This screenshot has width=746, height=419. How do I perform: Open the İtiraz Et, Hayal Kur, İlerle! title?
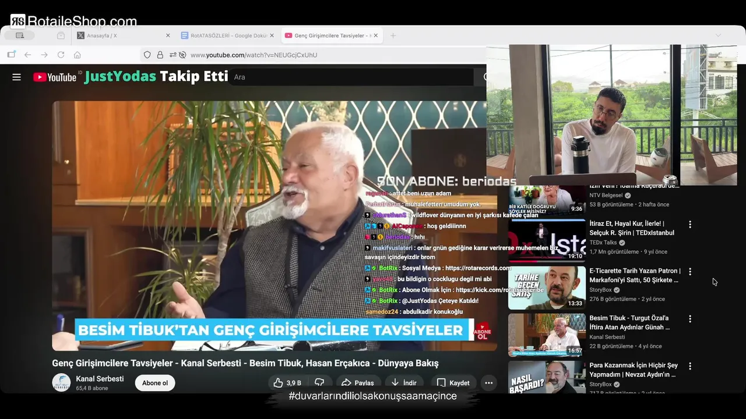coord(631,228)
